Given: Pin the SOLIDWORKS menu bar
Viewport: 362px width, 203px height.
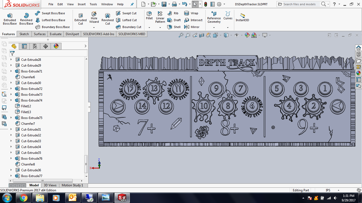Looking at the screenshot, I should pos(132,4).
